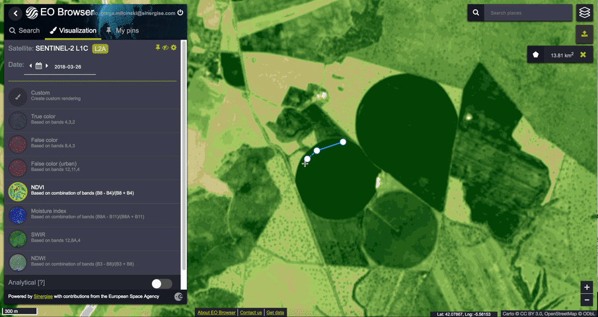Select the Custom rendering option
The height and width of the screenshot is (317, 598).
93,97
